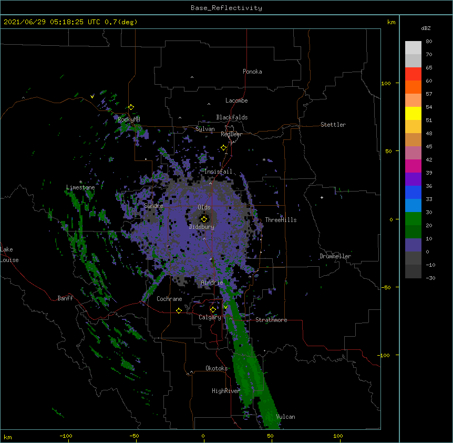Click the -100 tick label on right axis

tap(384, 355)
